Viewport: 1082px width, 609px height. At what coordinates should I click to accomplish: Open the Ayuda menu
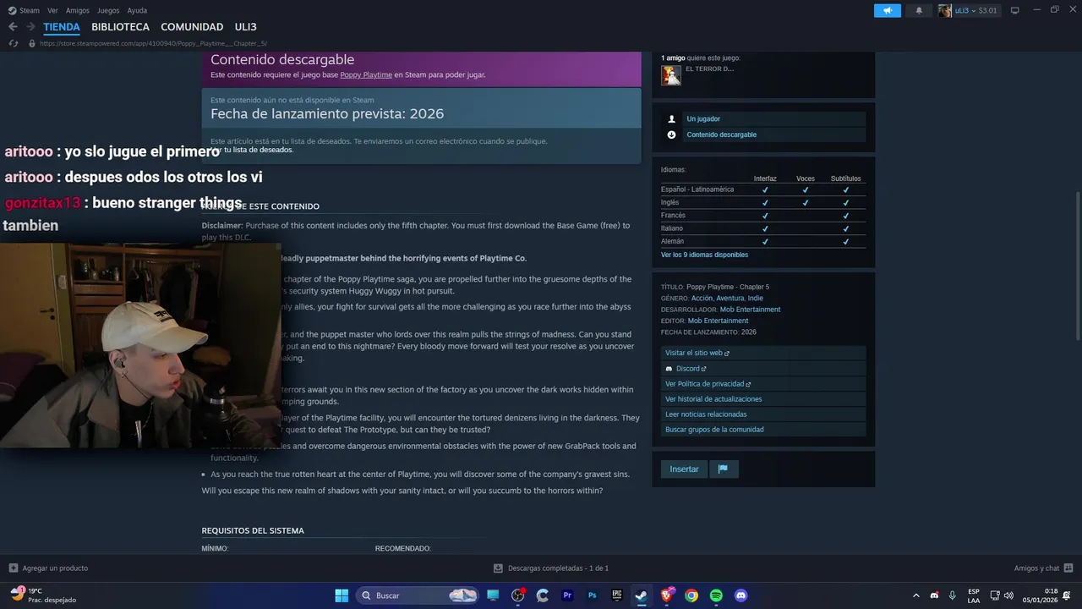coord(137,10)
